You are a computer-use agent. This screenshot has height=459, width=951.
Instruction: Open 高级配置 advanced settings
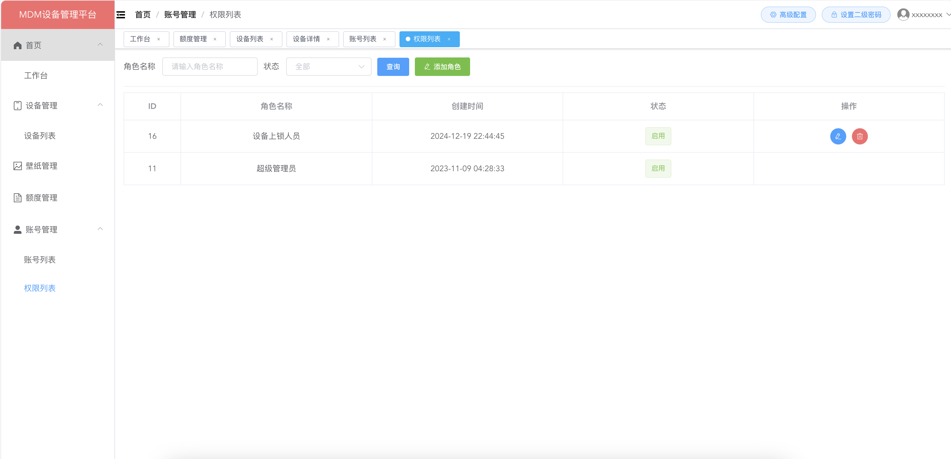(x=788, y=15)
